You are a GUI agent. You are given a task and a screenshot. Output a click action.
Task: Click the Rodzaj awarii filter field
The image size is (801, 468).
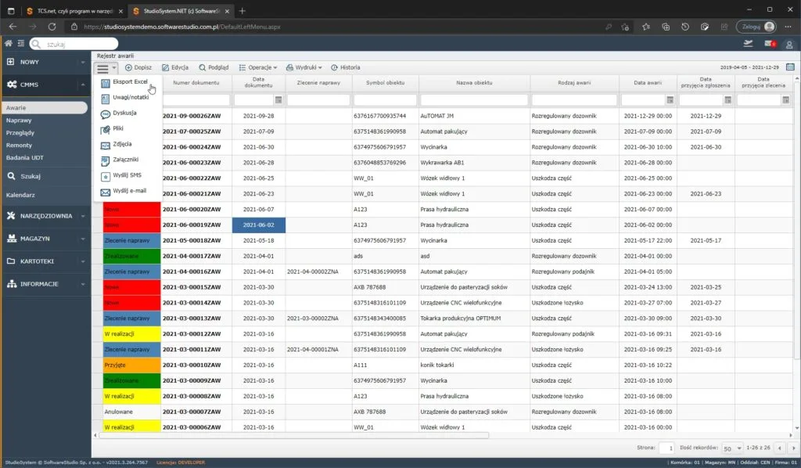(574, 100)
